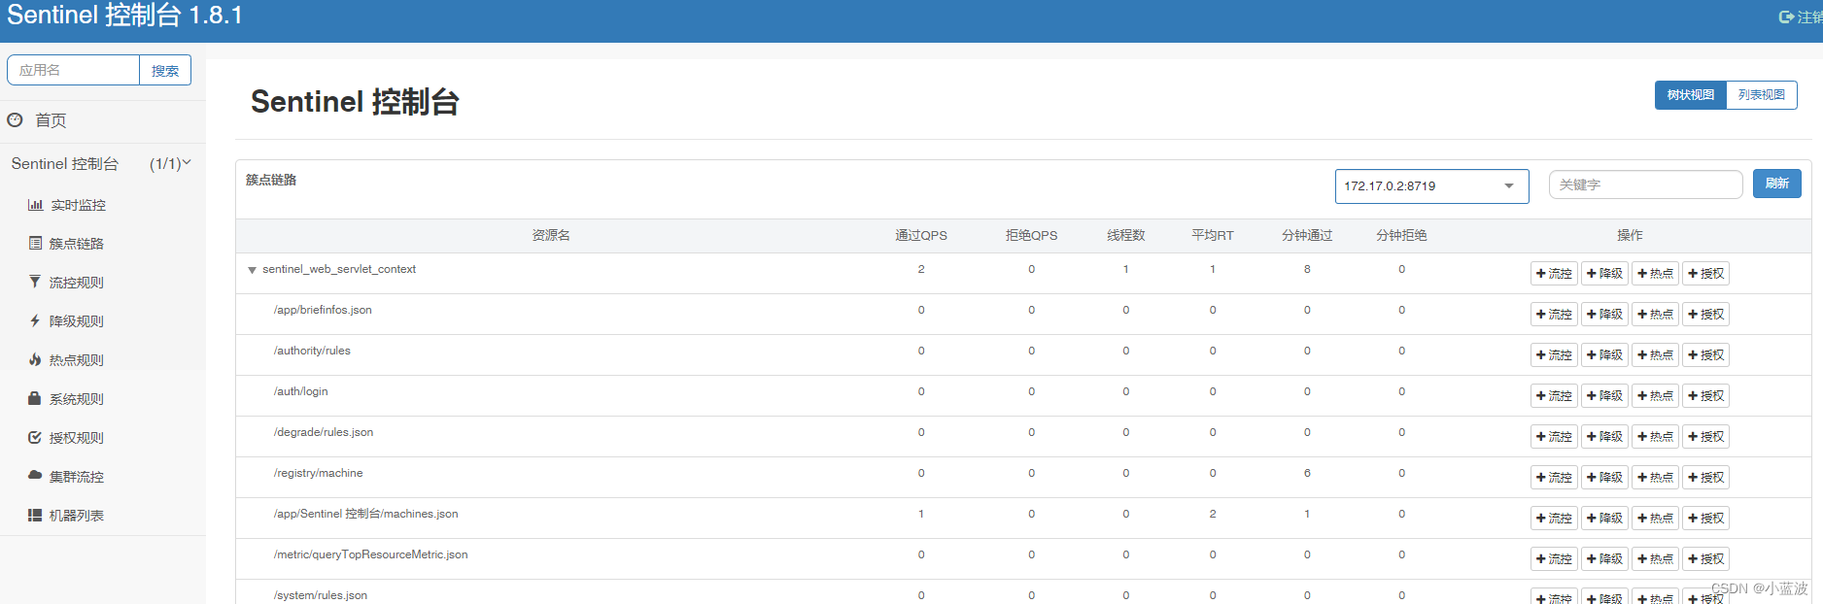Click the 平均RT column header
The image size is (1823, 604).
(x=1213, y=236)
